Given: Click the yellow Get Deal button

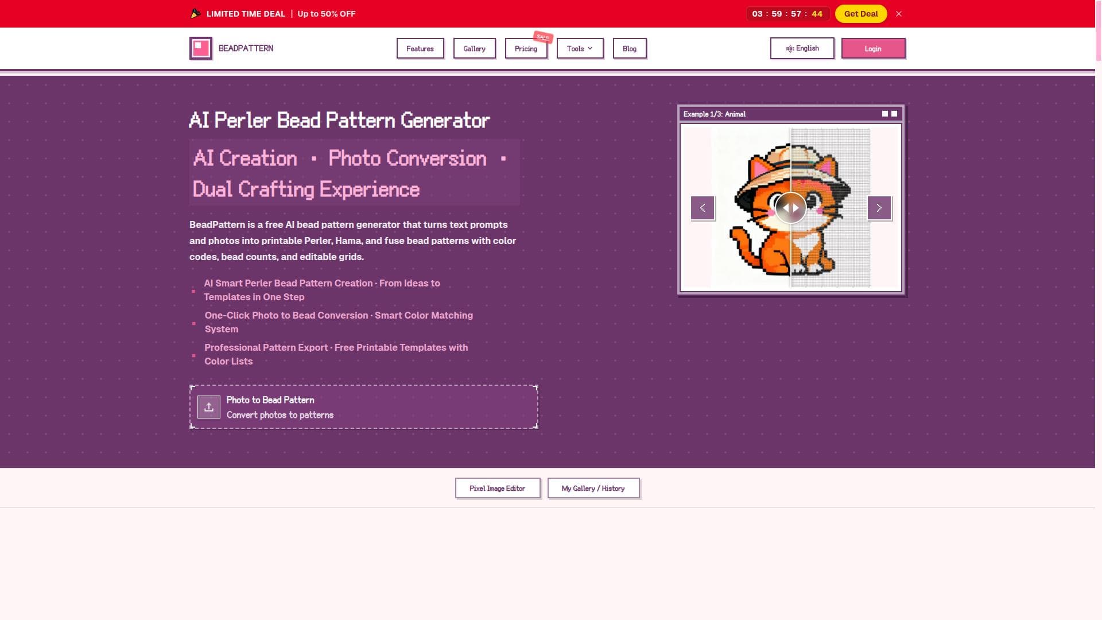Looking at the screenshot, I should pos(861,14).
